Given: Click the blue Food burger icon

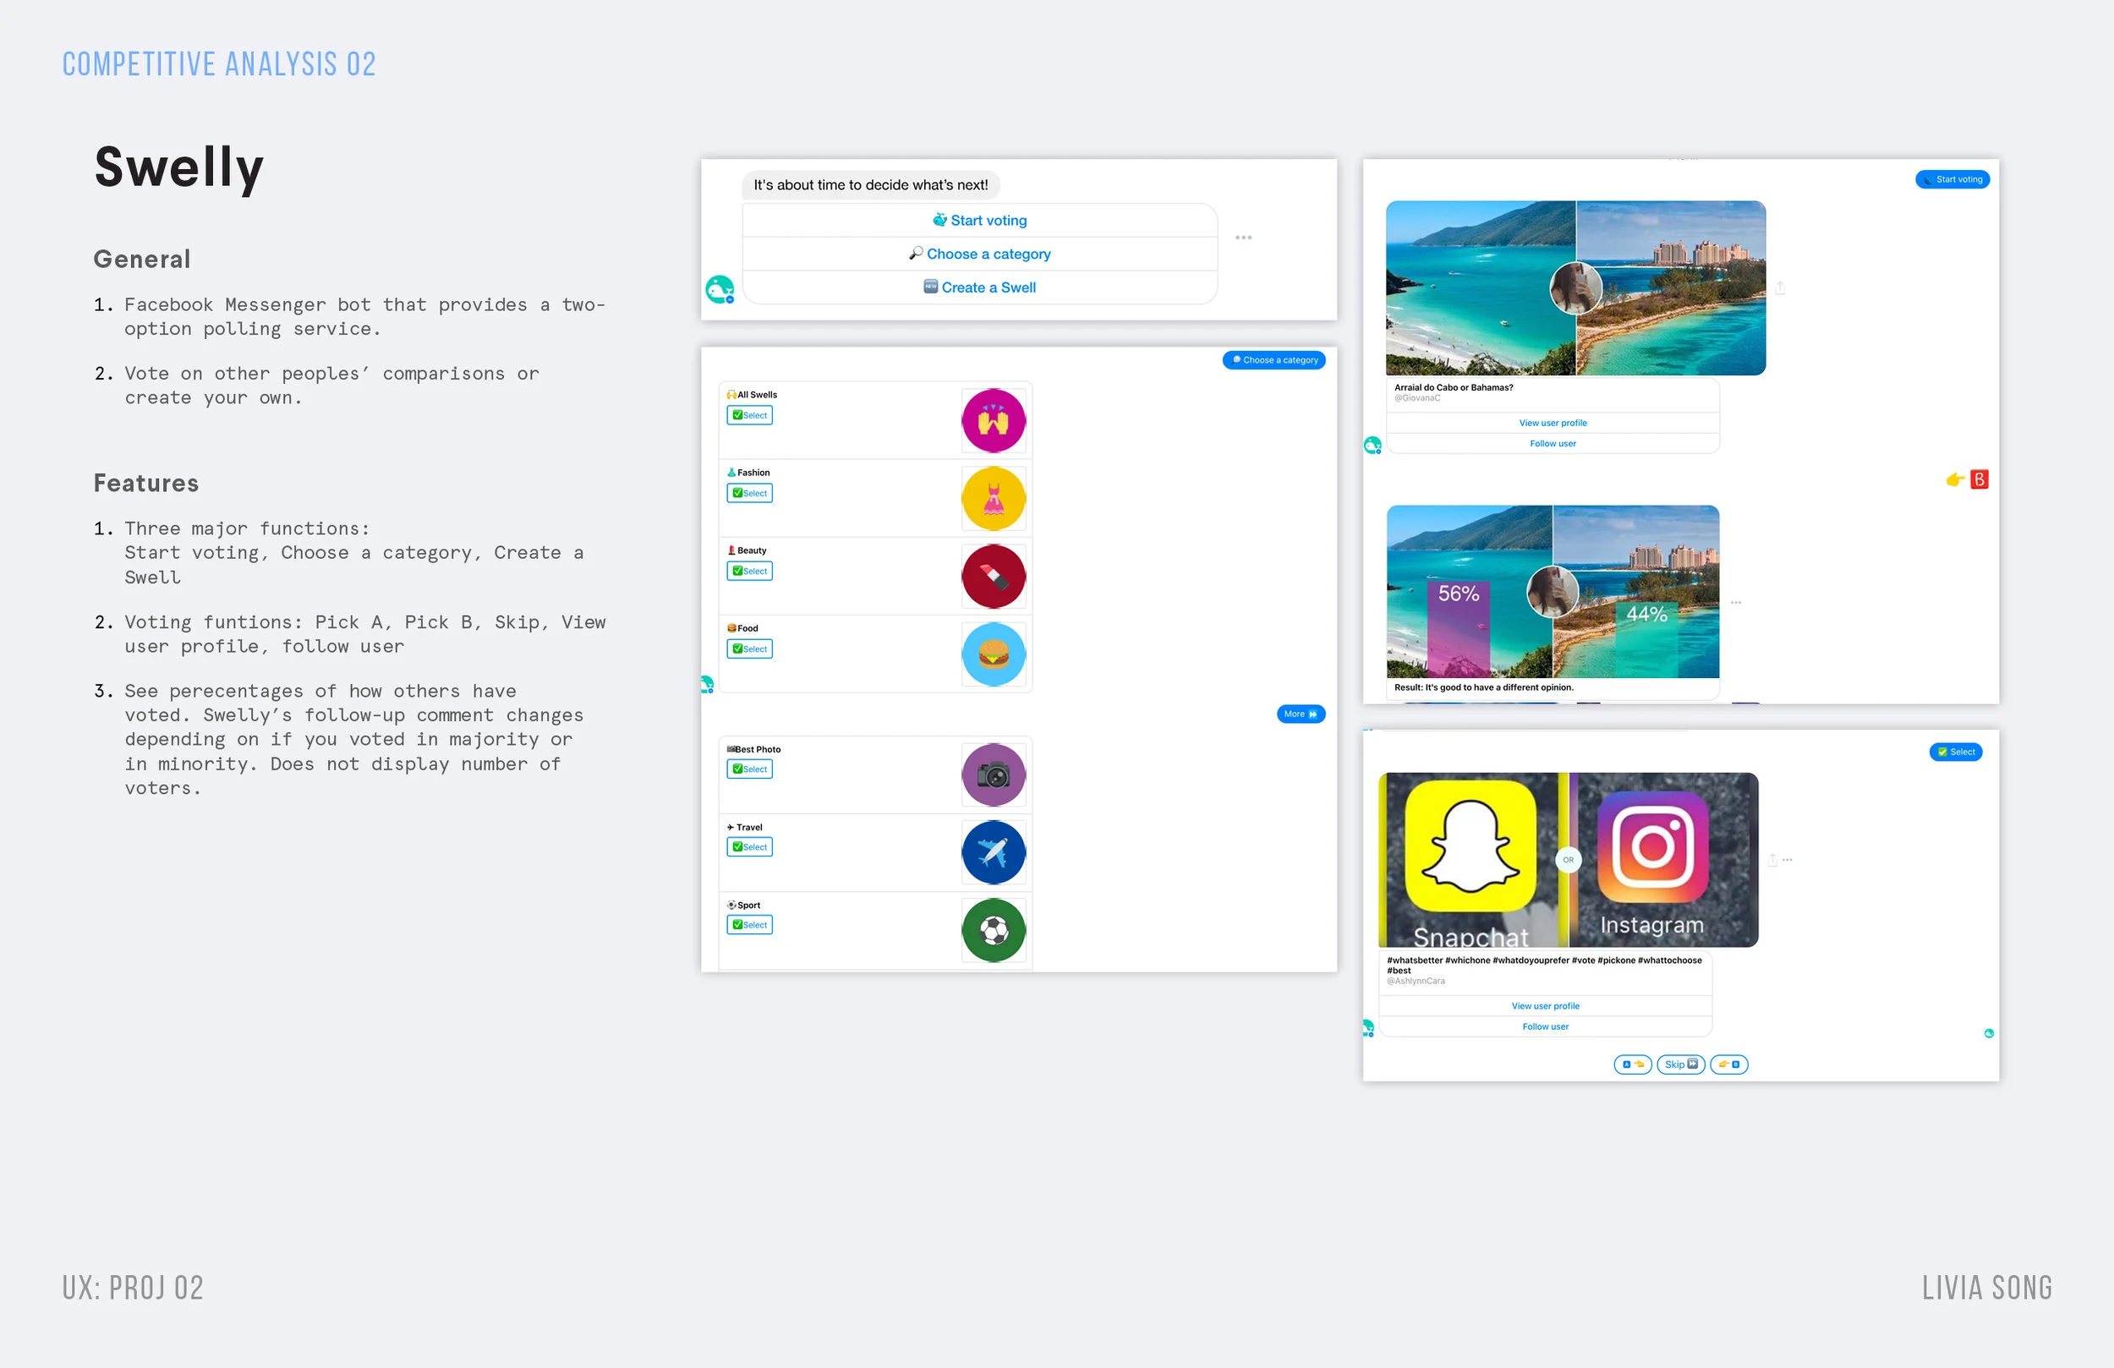Looking at the screenshot, I should pyautogui.click(x=993, y=654).
